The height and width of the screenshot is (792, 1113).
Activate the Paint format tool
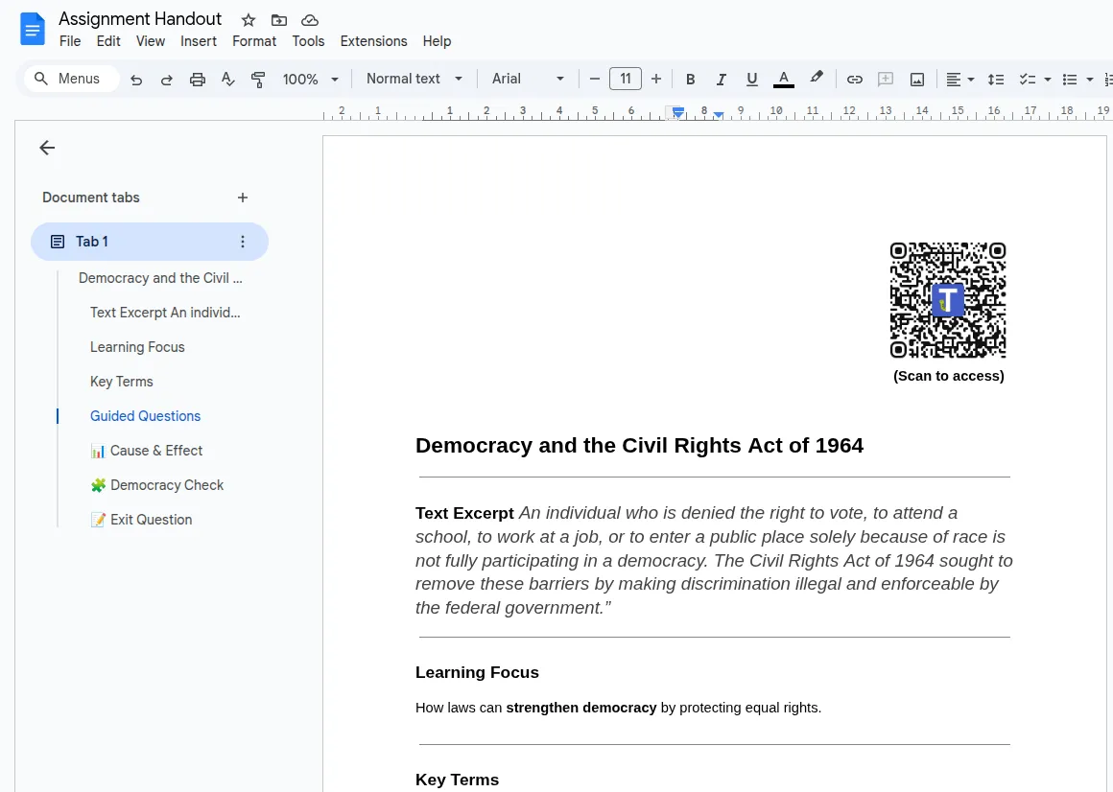[x=258, y=79]
